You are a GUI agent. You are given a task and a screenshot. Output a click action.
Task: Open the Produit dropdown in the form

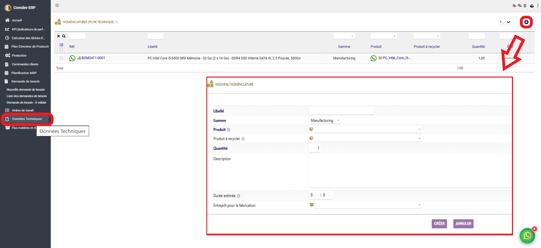368,129
